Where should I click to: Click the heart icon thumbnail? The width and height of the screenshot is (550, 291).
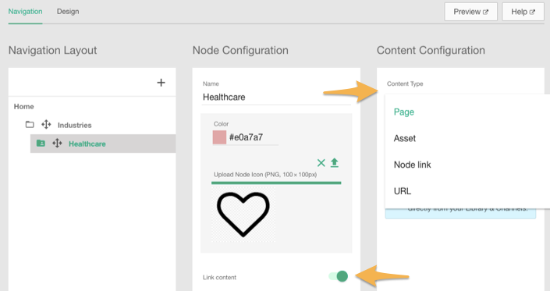pyautogui.click(x=243, y=215)
